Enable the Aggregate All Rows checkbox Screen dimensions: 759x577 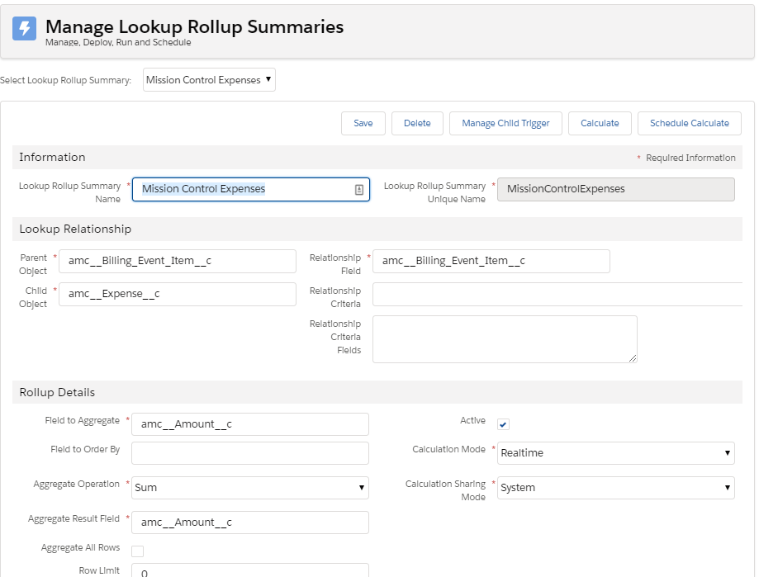click(139, 550)
